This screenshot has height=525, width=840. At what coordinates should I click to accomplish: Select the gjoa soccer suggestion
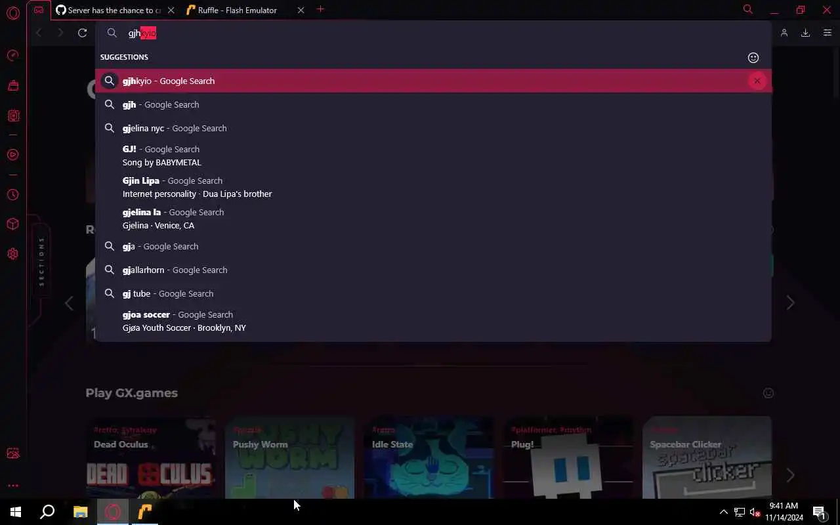[433, 321]
